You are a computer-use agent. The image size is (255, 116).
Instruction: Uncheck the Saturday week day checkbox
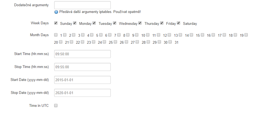pos(178,23)
